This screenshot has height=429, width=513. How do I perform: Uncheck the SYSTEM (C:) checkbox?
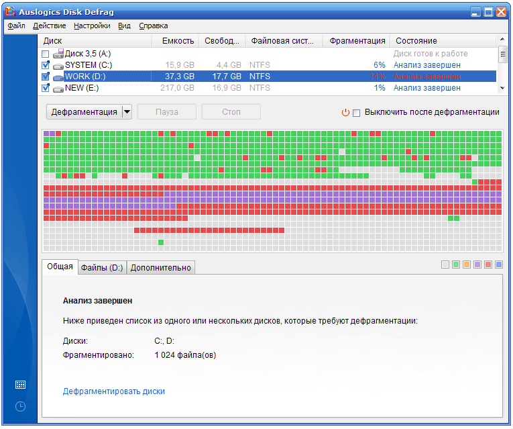(x=46, y=65)
